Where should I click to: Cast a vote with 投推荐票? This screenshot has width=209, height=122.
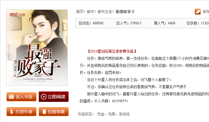click(x=54, y=112)
